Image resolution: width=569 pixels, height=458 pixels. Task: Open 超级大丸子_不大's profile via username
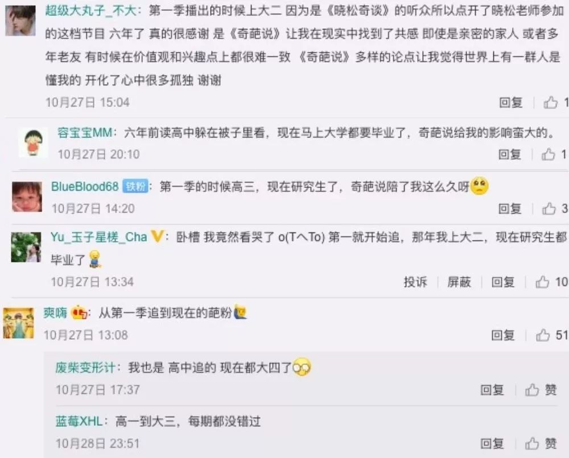pyautogui.click(x=91, y=10)
